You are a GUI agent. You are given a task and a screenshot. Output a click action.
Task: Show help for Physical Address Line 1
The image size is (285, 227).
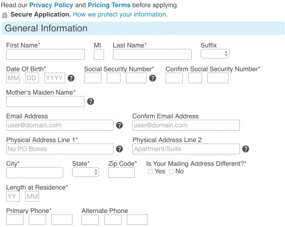coord(119,149)
